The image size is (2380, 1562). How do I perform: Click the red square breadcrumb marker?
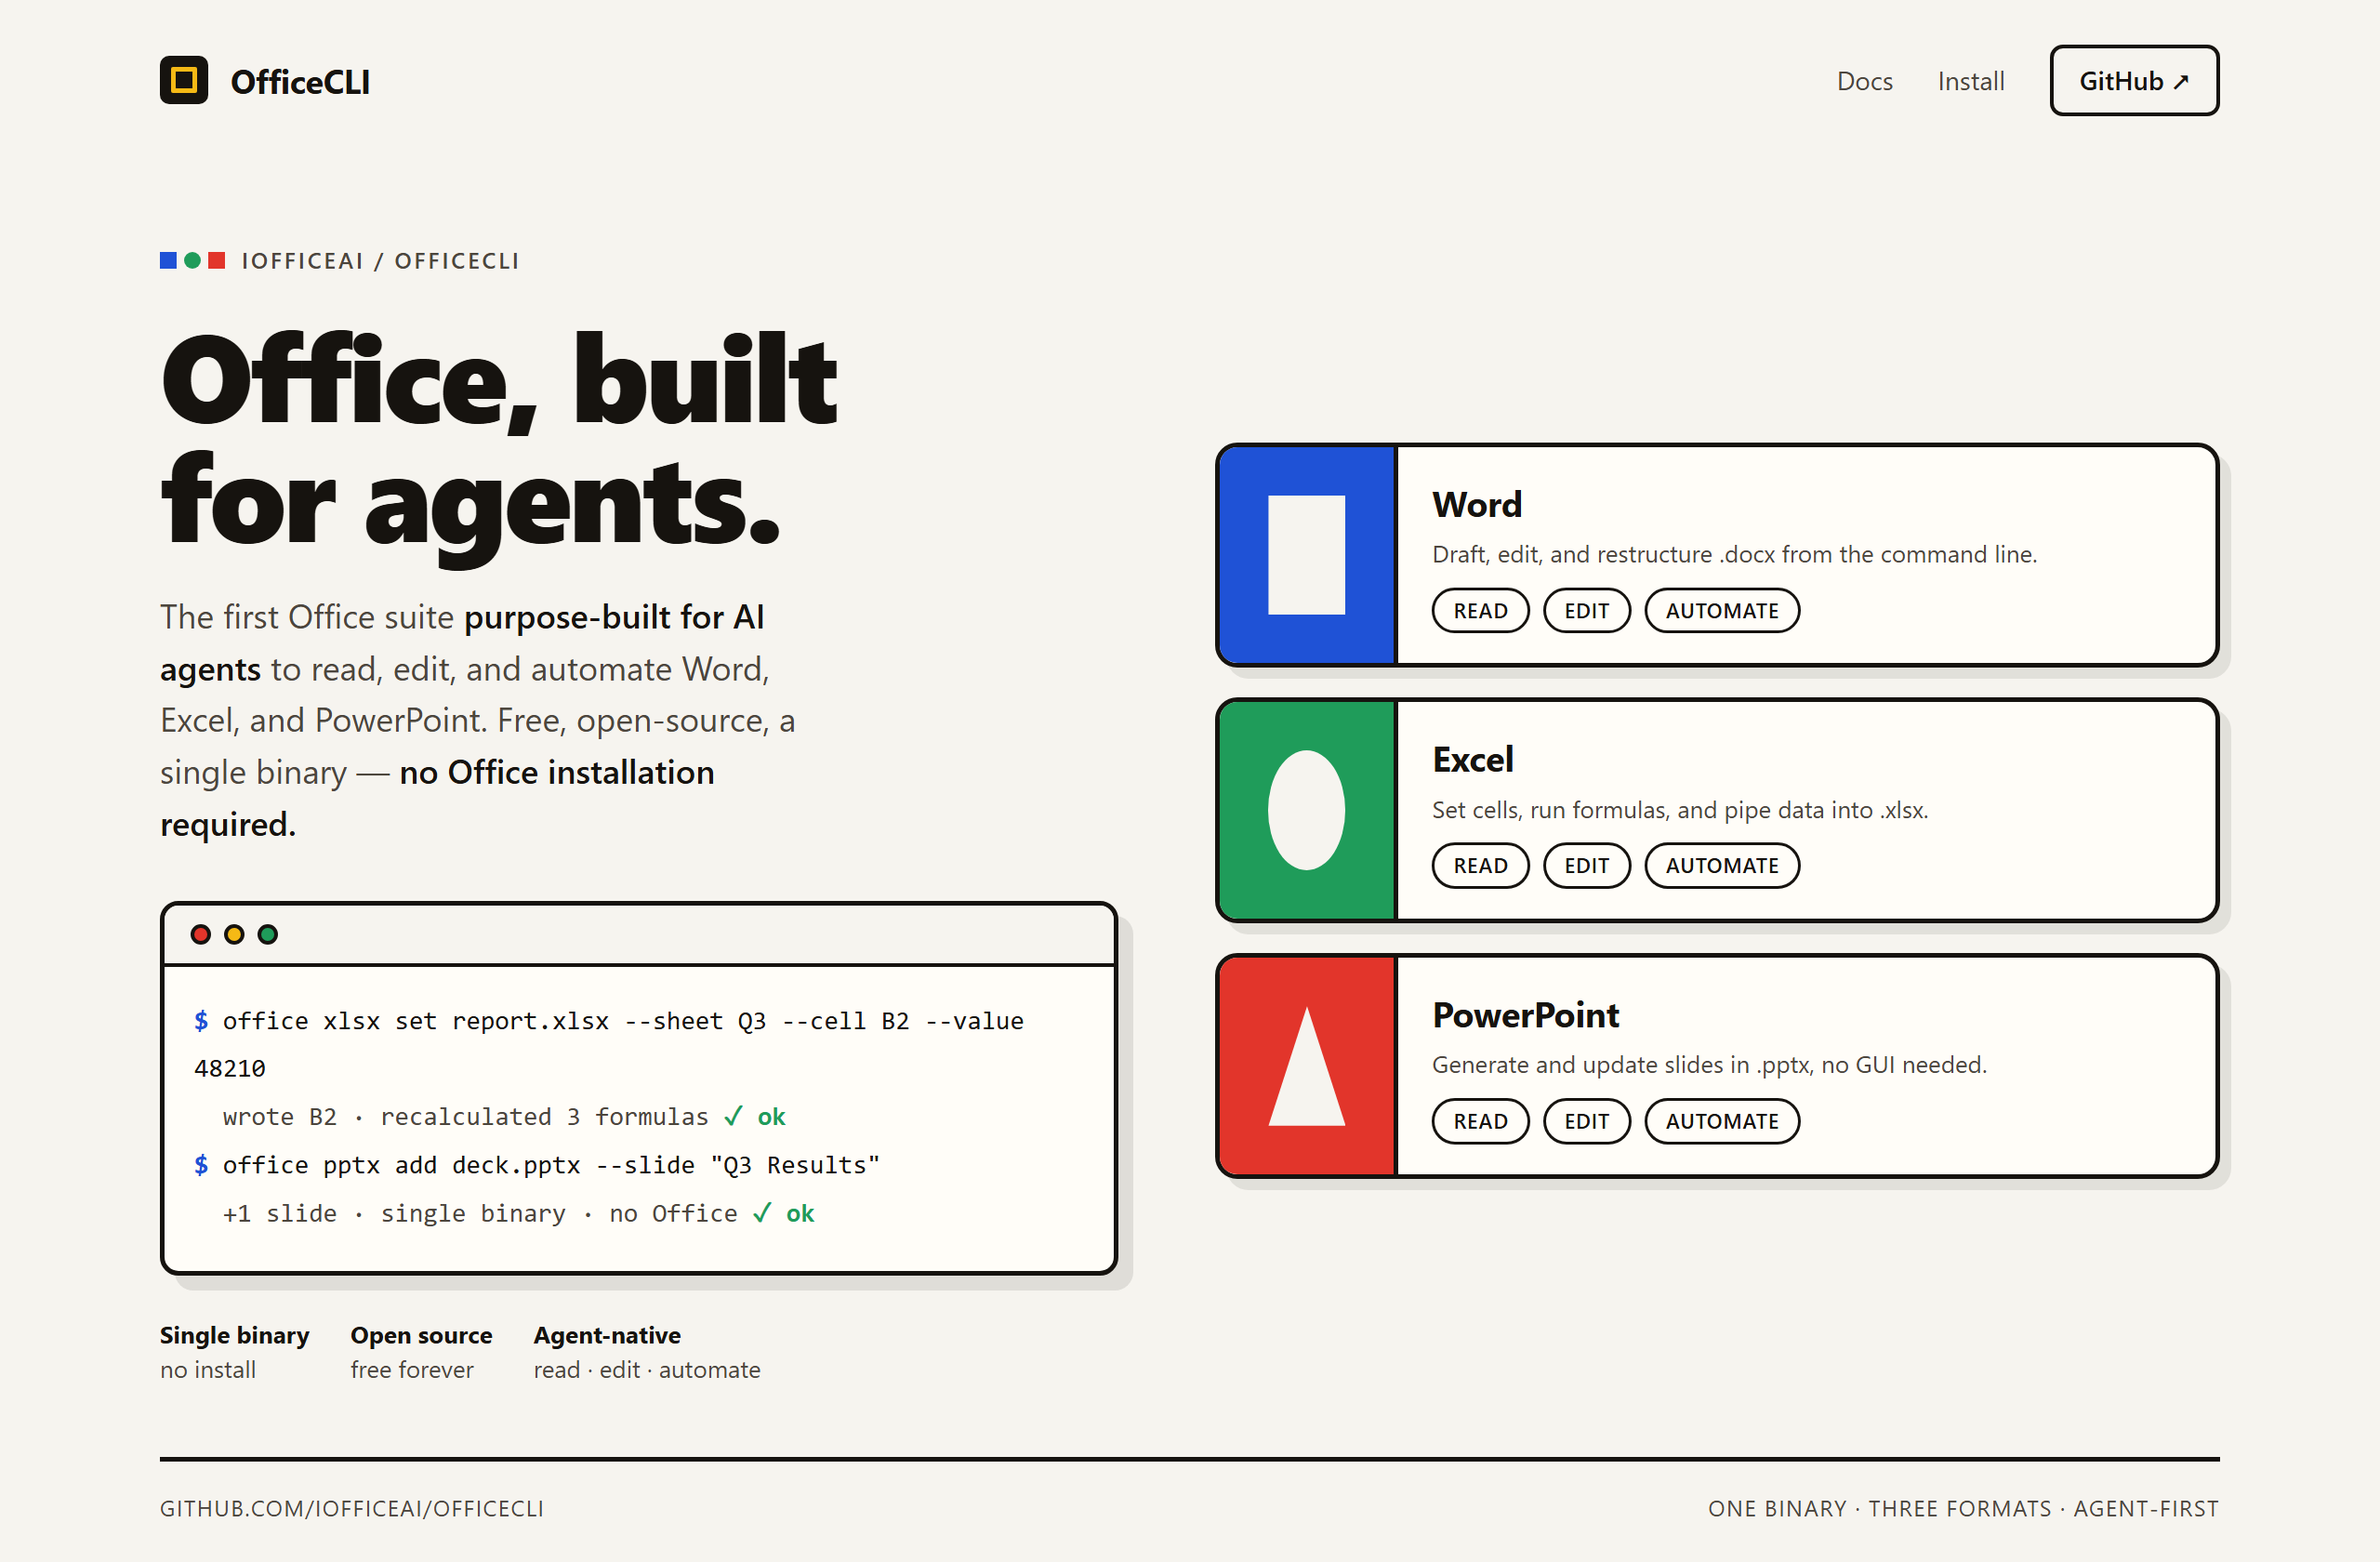(216, 261)
